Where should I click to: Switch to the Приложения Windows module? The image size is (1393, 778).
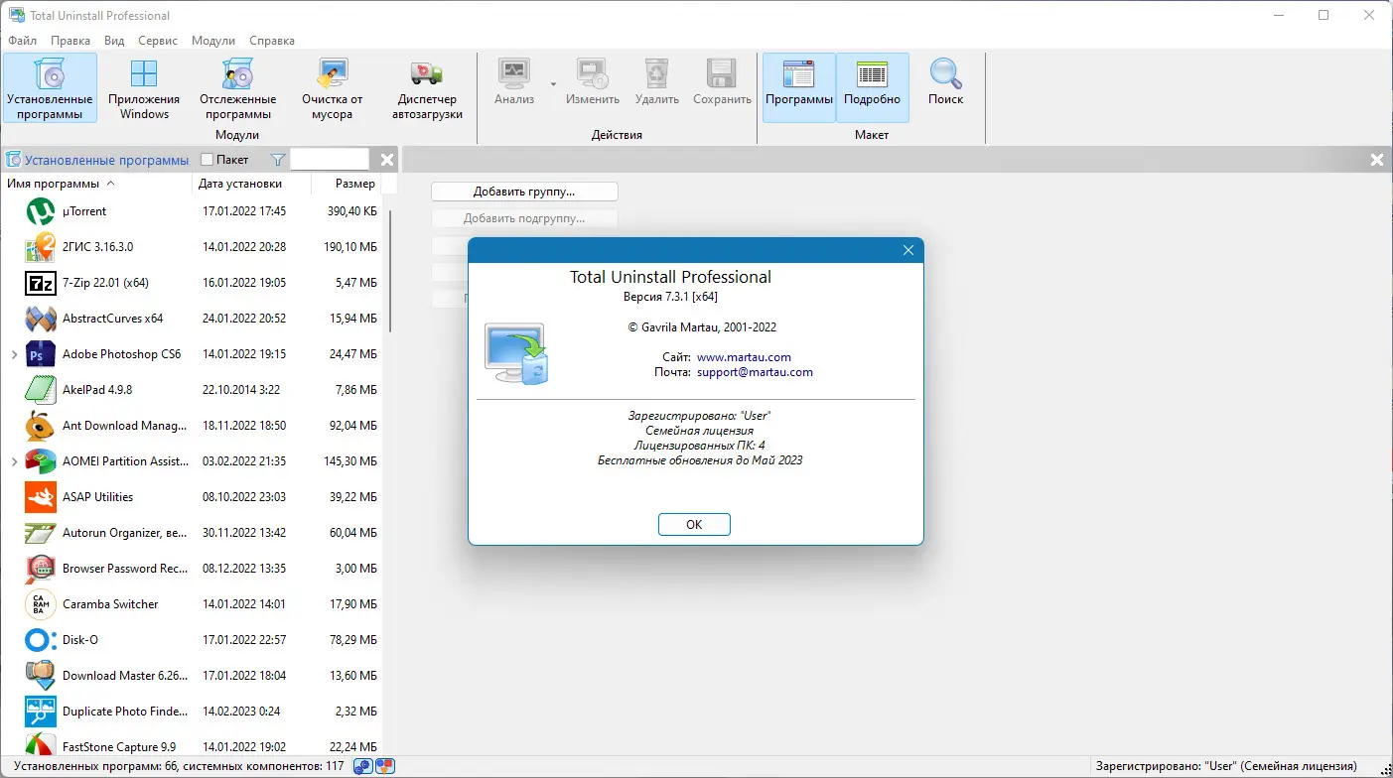point(144,87)
